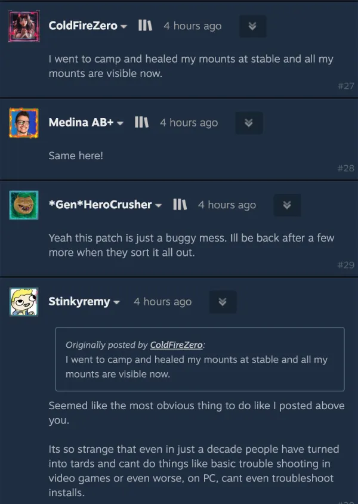Follow the quoted ColdFireZero link

coord(176,345)
